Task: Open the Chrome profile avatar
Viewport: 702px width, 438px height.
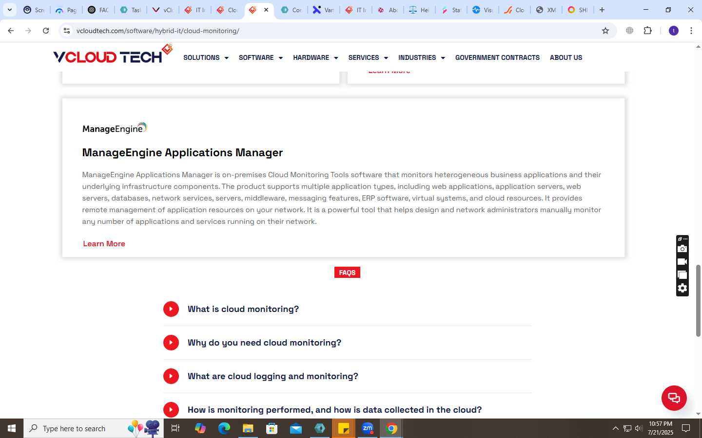Action: 674,31
